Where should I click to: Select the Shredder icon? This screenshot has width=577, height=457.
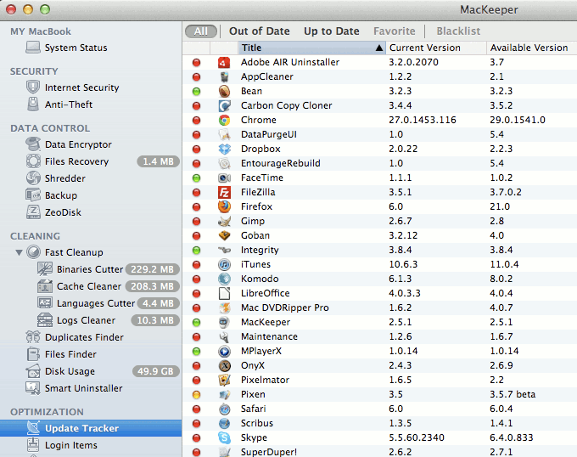tap(33, 178)
